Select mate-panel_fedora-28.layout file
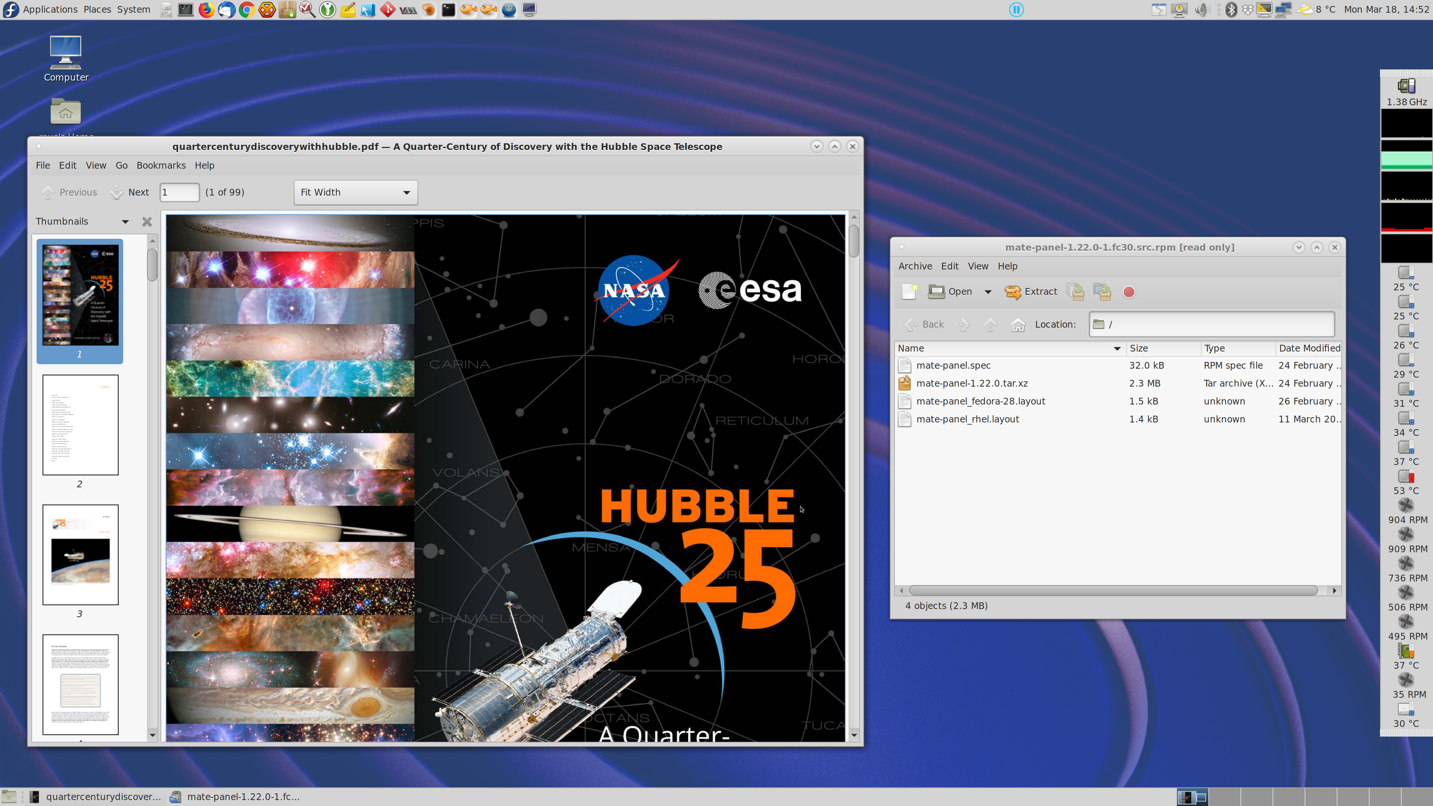Screen dimensions: 1433x806 tap(1118, 401)
